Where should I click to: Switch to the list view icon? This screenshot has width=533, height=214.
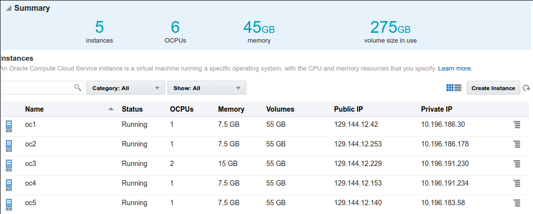point(457,88)
